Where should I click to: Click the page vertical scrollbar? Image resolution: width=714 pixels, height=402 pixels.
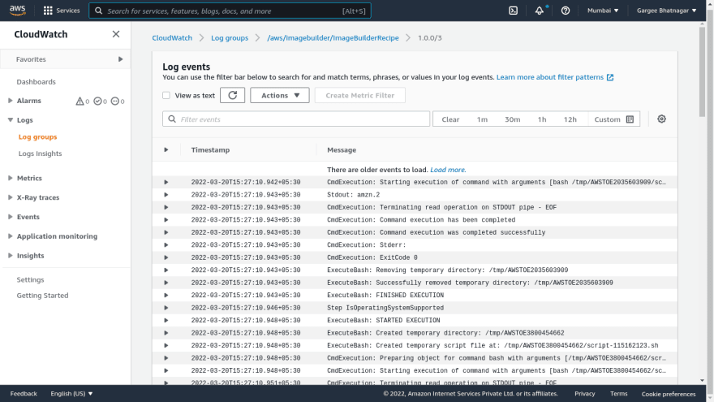coord(702,73)
